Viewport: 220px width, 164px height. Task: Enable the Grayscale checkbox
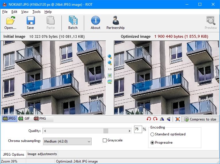pyautogui.click(x=105, y=140)
